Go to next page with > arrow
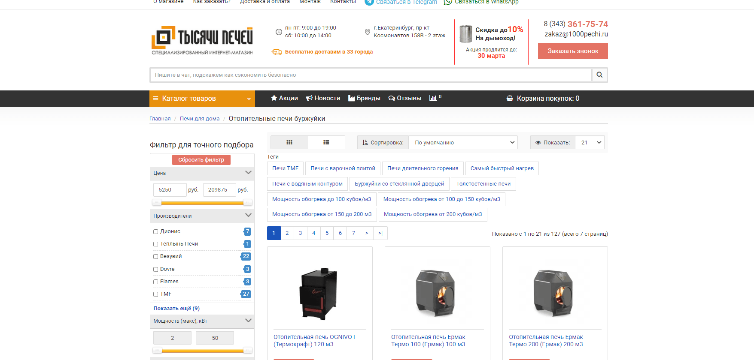 (x=367, y=233)
